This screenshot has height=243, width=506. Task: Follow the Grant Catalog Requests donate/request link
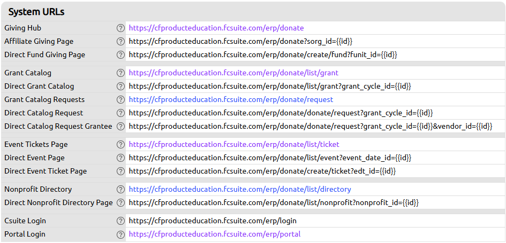(x=231, y=100)
